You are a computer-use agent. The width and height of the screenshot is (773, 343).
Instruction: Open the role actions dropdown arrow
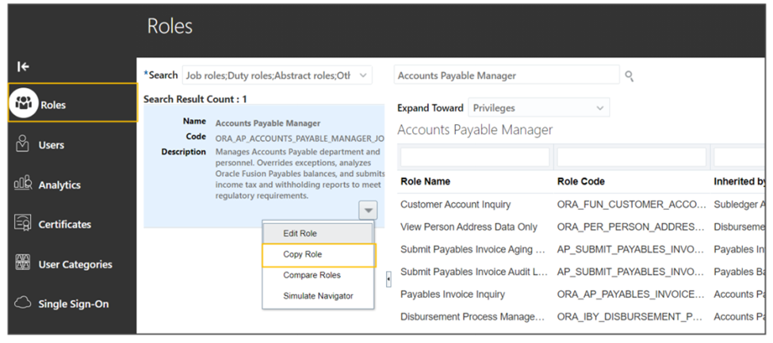368,211
